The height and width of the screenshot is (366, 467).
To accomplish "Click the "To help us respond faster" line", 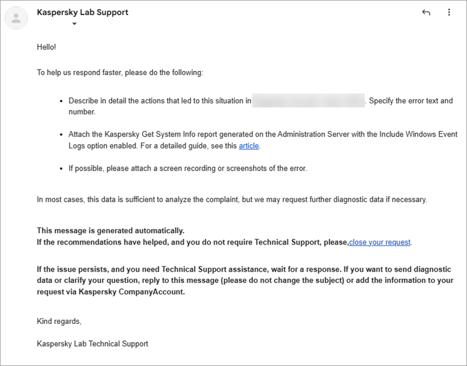I will pos(120,73).
